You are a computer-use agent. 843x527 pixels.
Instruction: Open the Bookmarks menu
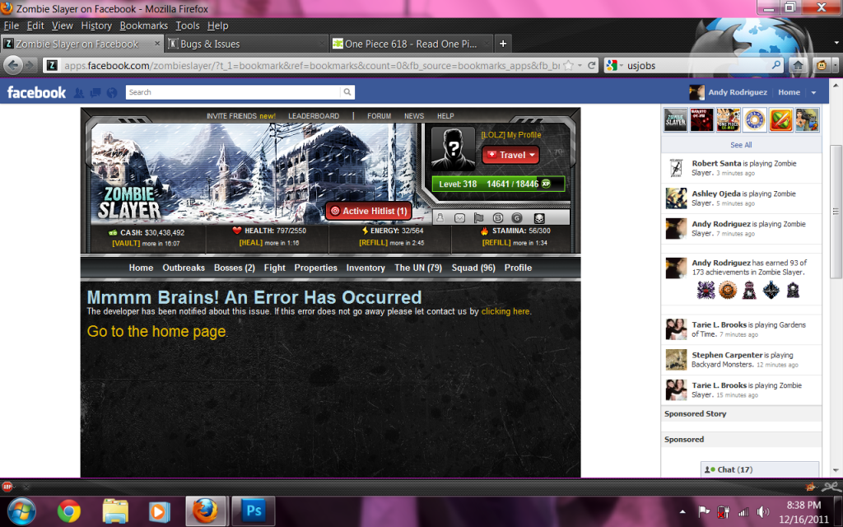point(143,26)
